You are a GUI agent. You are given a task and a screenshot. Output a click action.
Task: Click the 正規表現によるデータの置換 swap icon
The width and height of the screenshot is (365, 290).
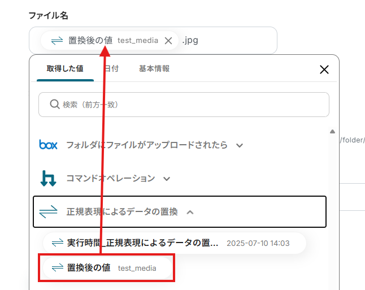pyautogui.click(x=48, y=212)
